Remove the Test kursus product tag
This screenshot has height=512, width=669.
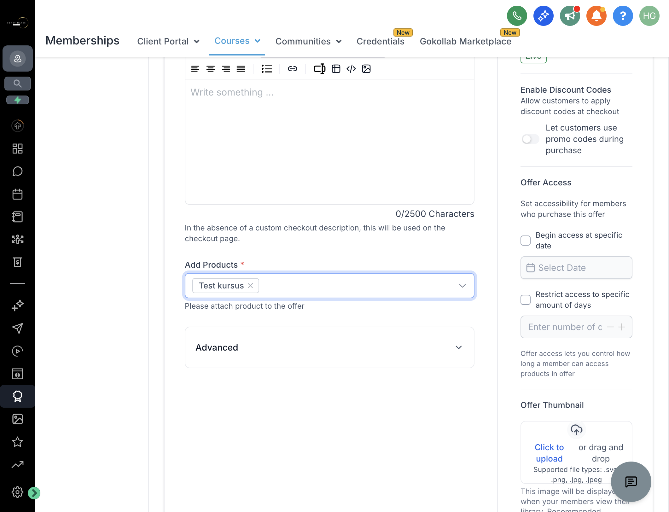[250, 286]
